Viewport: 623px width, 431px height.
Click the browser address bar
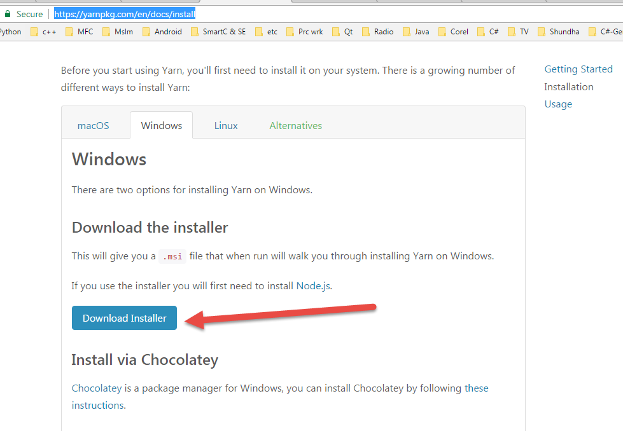point(125,14)
